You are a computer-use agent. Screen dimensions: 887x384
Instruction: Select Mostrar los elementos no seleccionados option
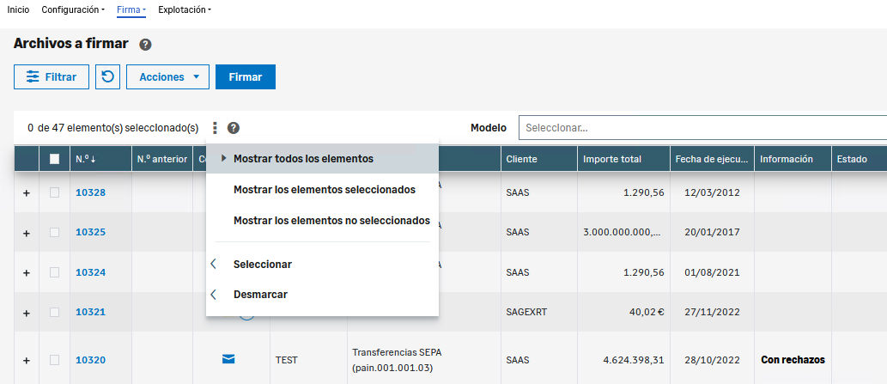point(331,221)
